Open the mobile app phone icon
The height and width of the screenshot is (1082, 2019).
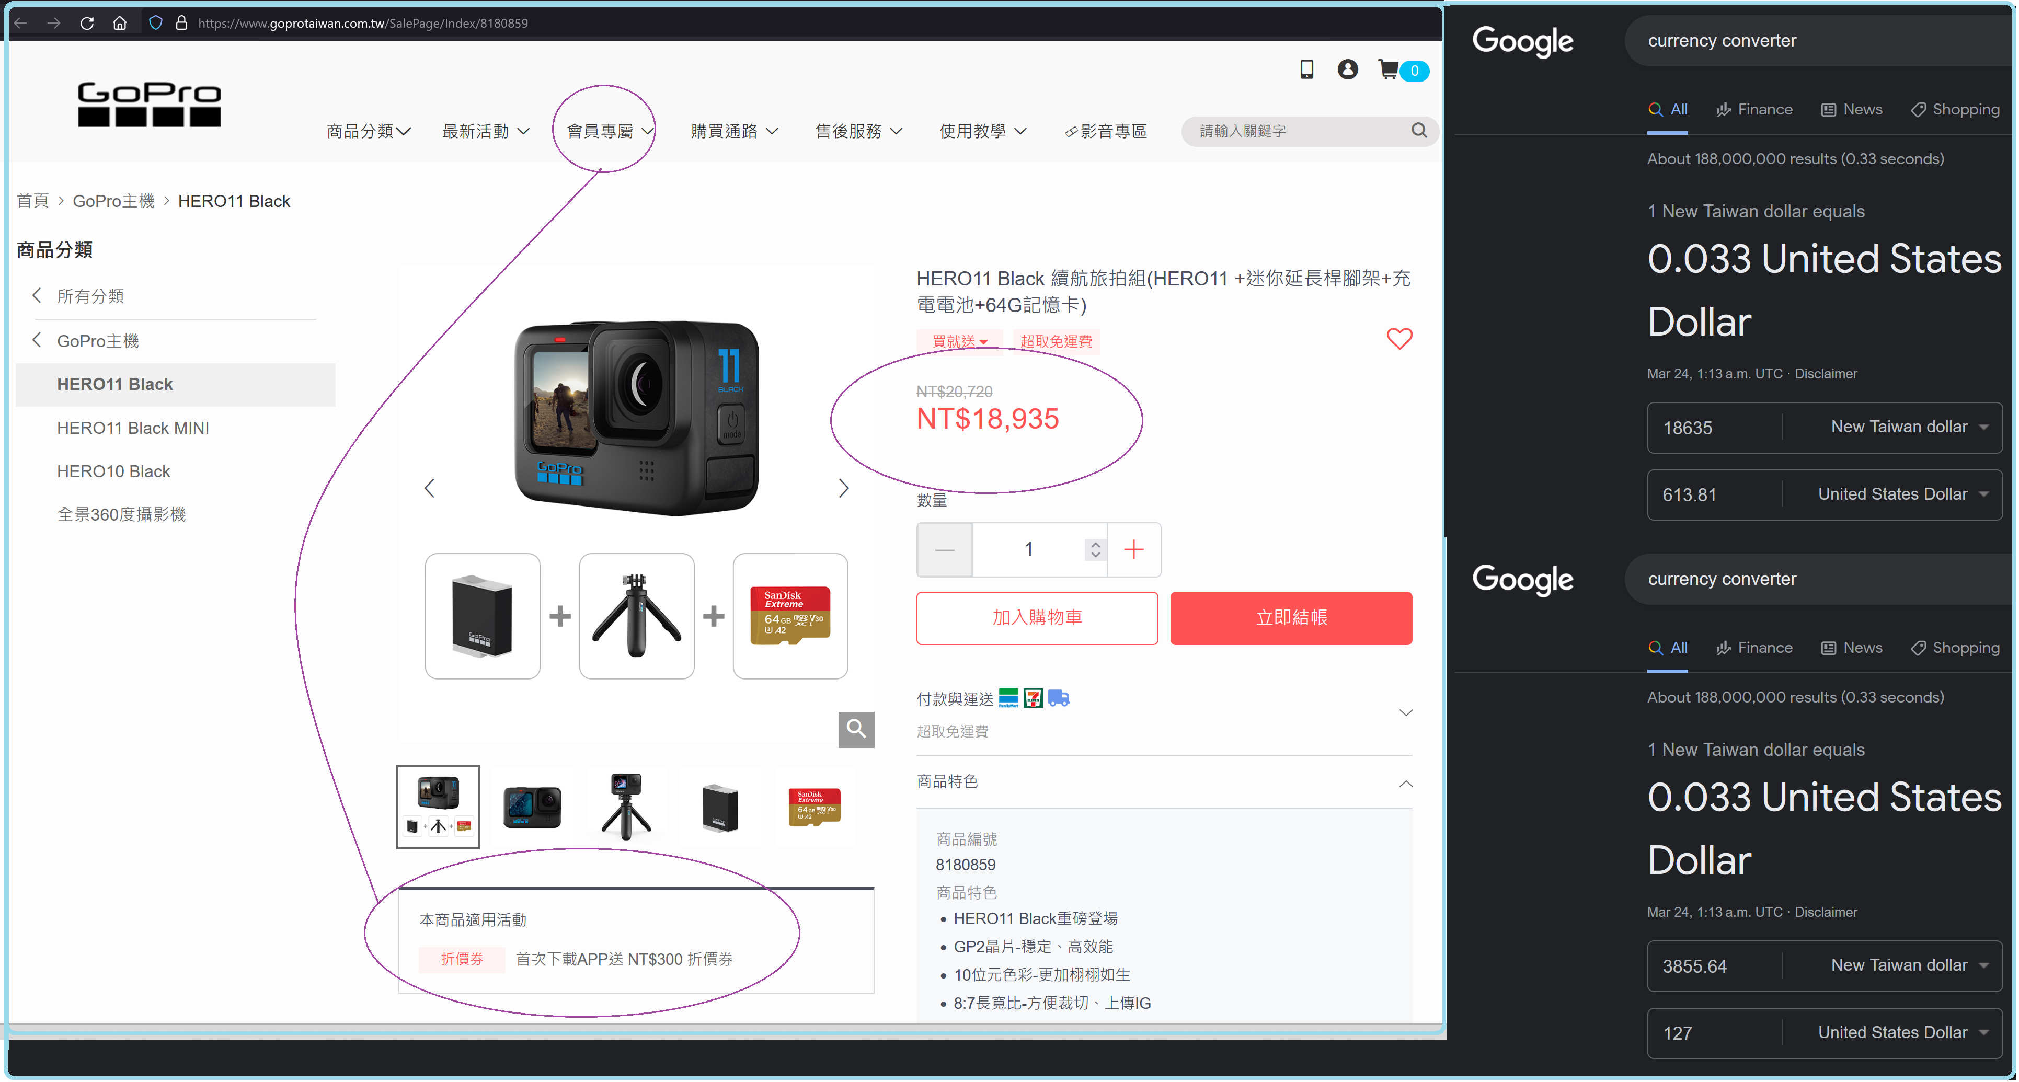(1306, 69)
